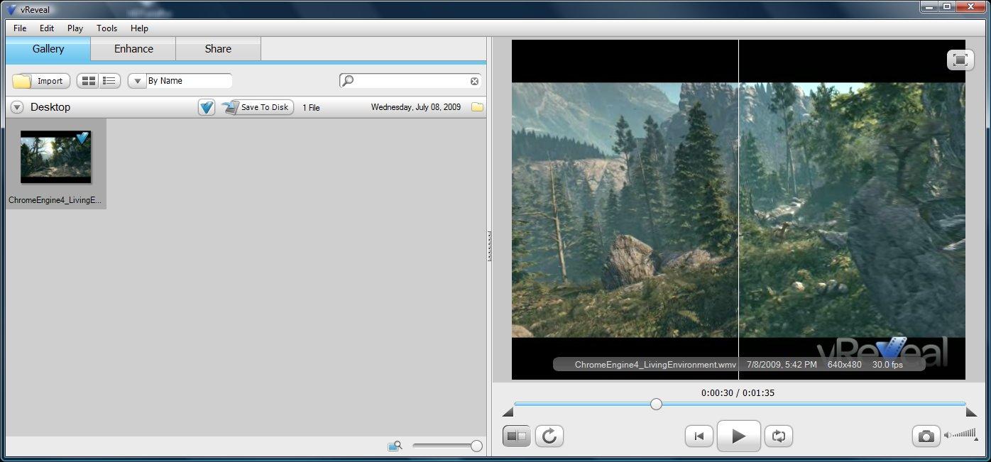Click the video playback position slider

[x=656, y=404]
